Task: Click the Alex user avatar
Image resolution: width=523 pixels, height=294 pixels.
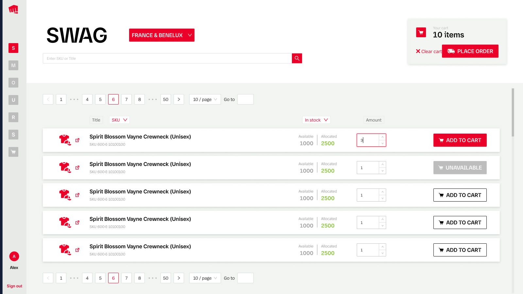Action: pos(14,256)
